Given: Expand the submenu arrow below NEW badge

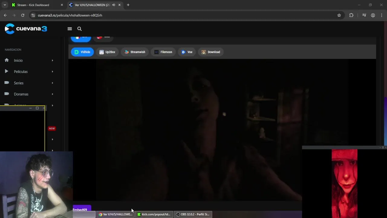Looking at the screenshot, I should click(52, 139).
